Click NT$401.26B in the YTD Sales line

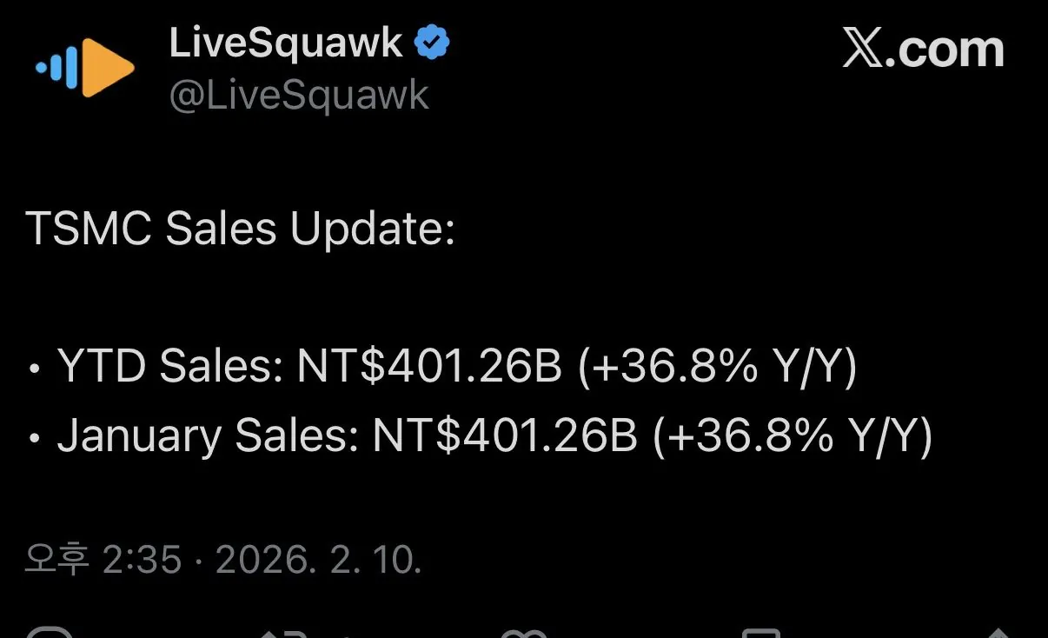[429, 369]
